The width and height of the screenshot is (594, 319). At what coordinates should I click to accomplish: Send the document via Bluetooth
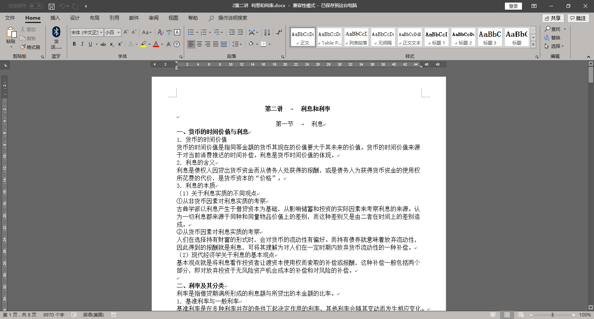tap(56, 37)
